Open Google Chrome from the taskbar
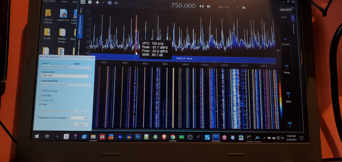The width and height of the screenshot is (342, 162). [173, 137]
